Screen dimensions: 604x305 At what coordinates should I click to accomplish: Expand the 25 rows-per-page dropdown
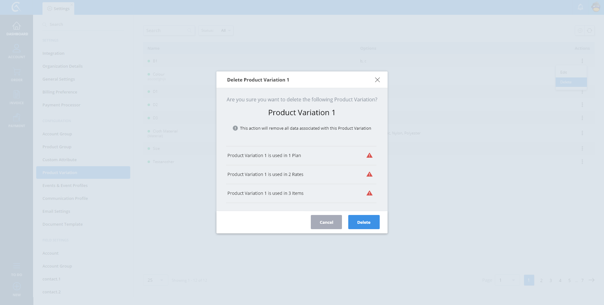pyautogui.click(x=155, y=280)
